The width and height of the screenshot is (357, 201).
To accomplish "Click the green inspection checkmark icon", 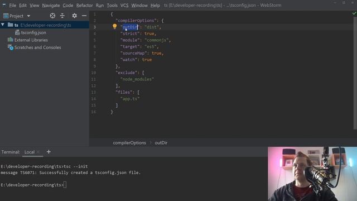I will pos(354,13).
